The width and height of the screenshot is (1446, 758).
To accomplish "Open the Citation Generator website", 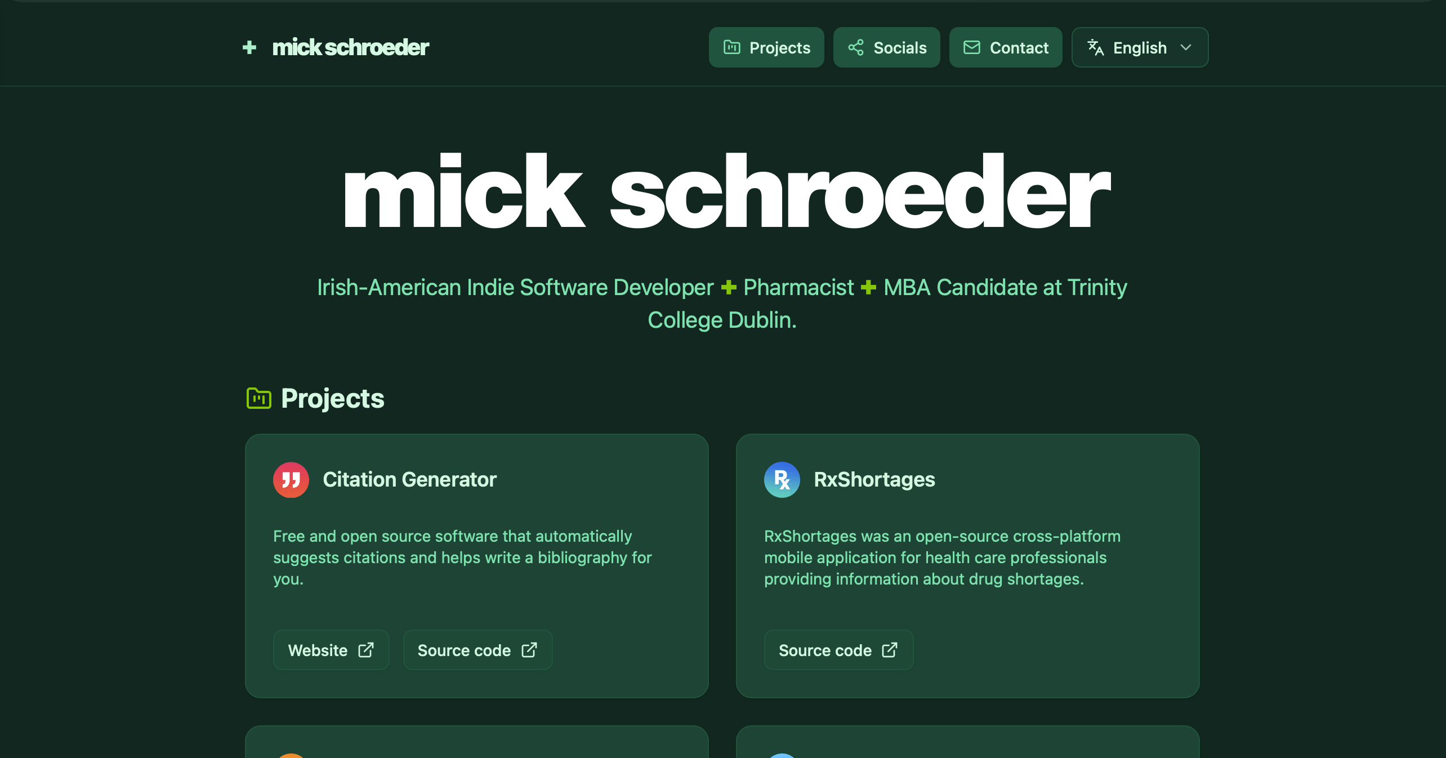I will point(331,650).
